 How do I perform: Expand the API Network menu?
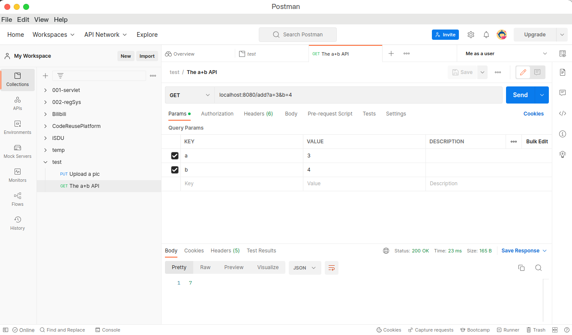[105, 35]
